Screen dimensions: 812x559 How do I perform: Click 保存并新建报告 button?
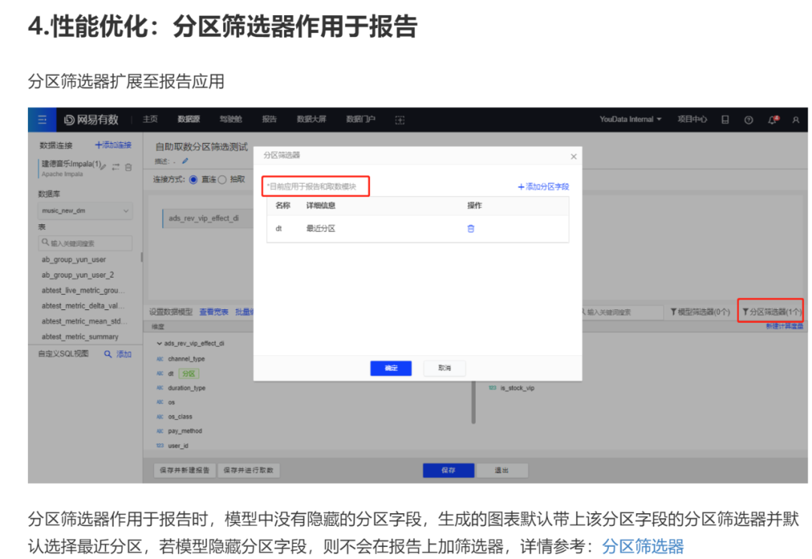click(184, 470)
